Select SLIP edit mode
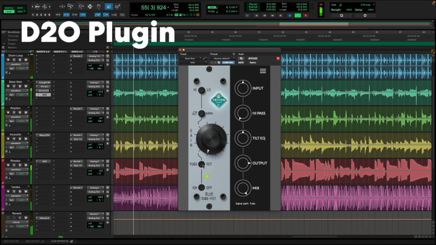This screenshot has height=245, width=436. click(9, 11)
